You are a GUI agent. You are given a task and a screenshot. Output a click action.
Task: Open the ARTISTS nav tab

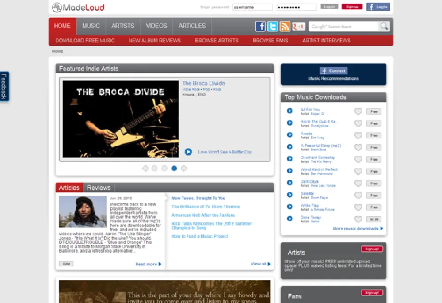coord(122,26)
